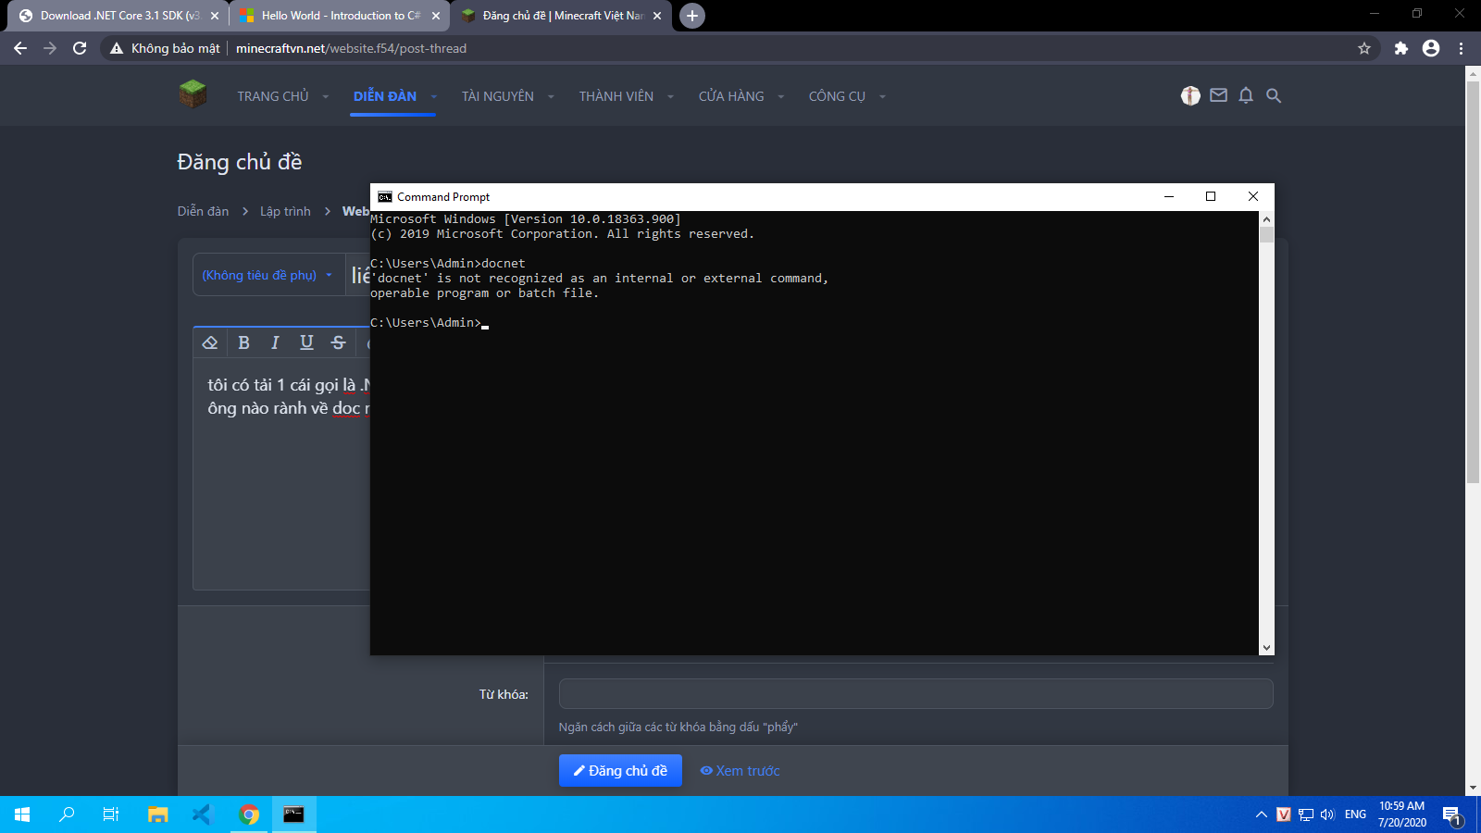Click the Xem trước preview button
Image resolution: width=1481 pixels, height=833 pixels.
740,770
